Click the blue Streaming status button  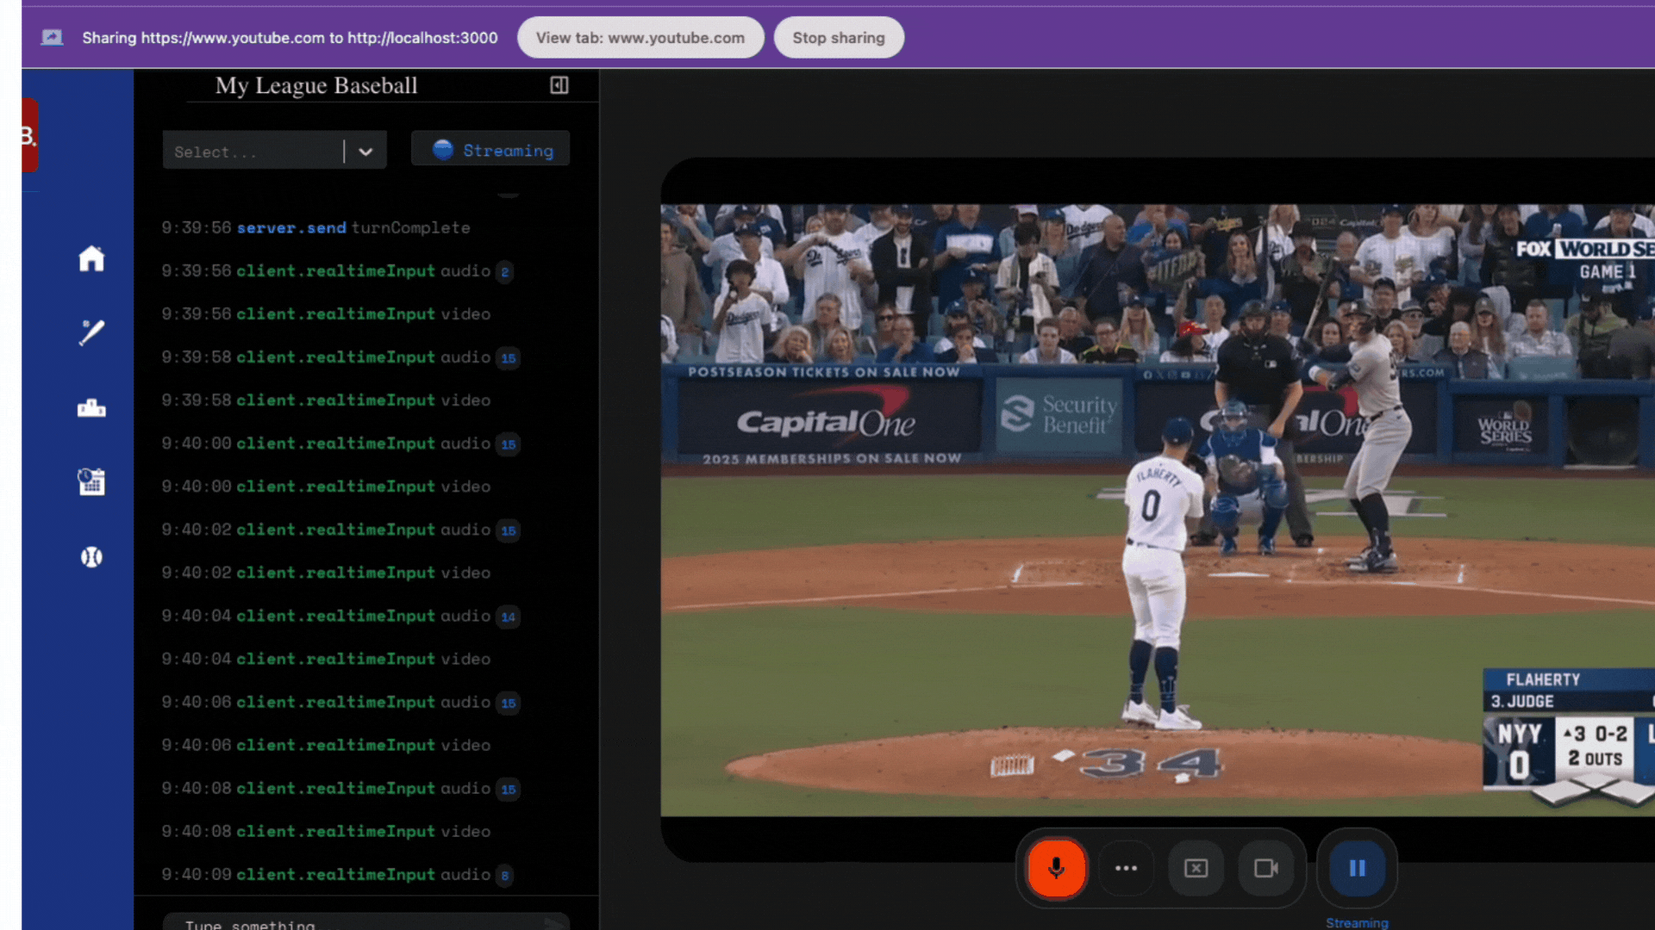[490, 150]
